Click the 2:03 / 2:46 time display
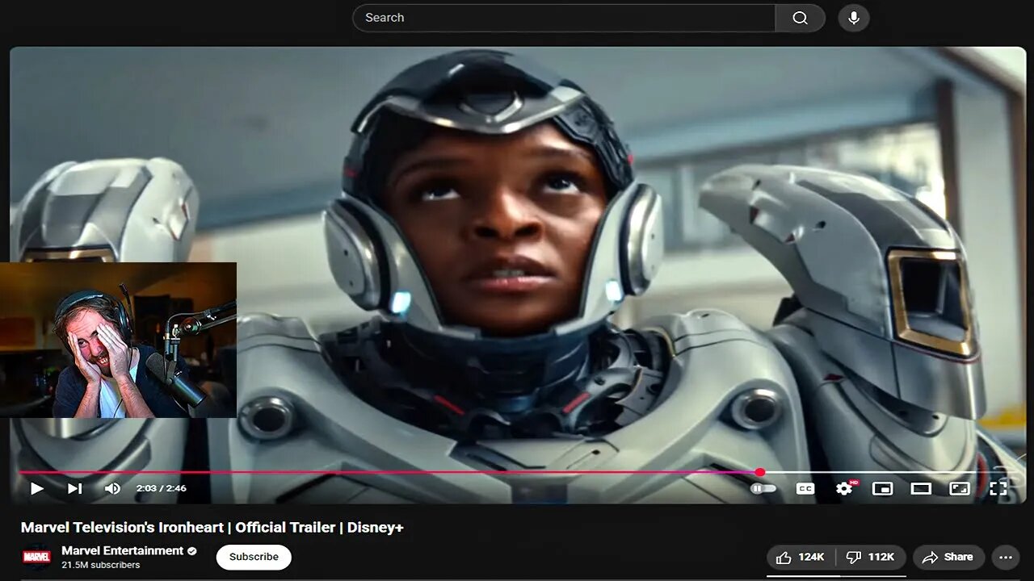The image size is (1034, 581). click(162, 488)
